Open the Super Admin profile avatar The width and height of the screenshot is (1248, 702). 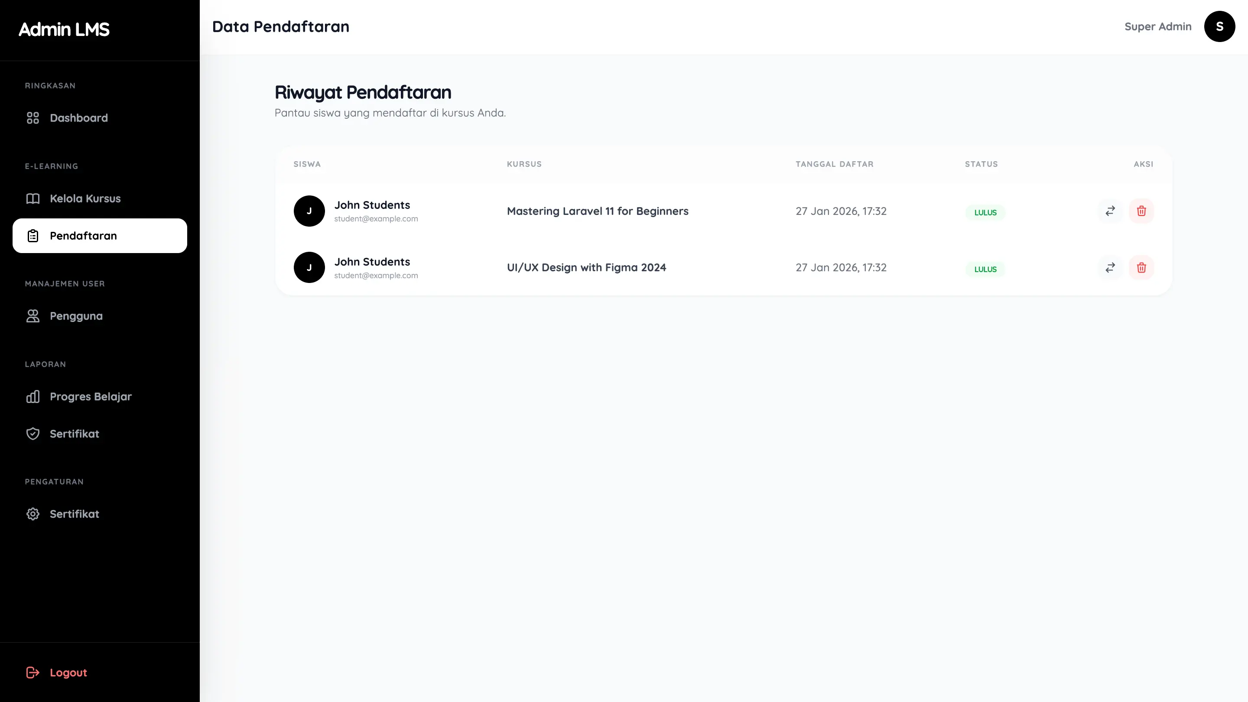pos(1219,26)
